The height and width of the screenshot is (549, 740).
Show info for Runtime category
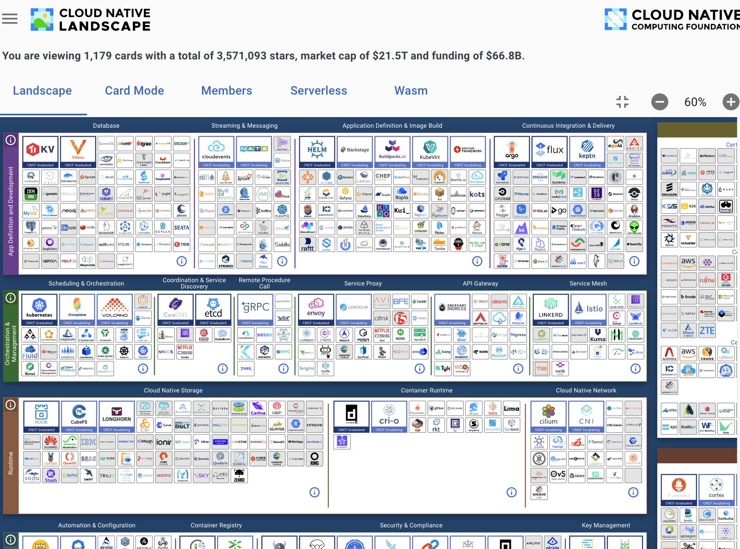click(x=11, y=405)
